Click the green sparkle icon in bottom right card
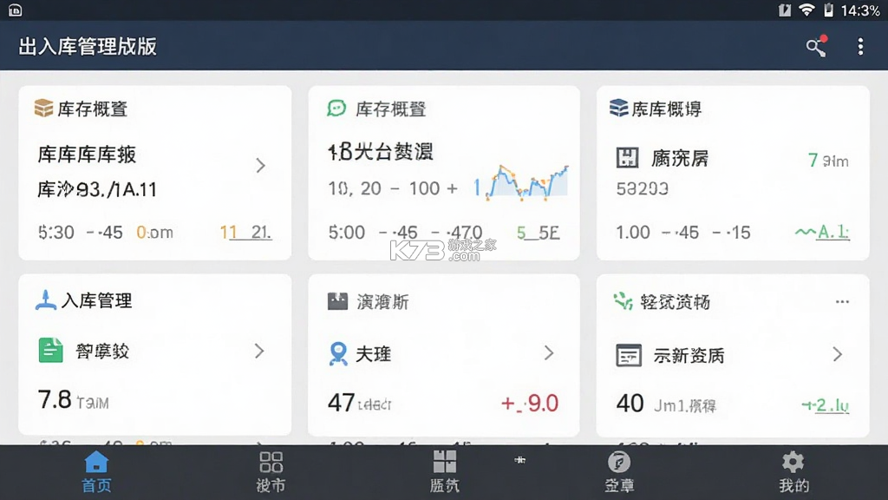 (623, 301)
